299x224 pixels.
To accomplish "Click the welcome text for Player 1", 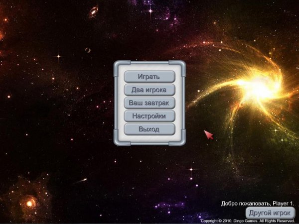I will click(258, 204).
